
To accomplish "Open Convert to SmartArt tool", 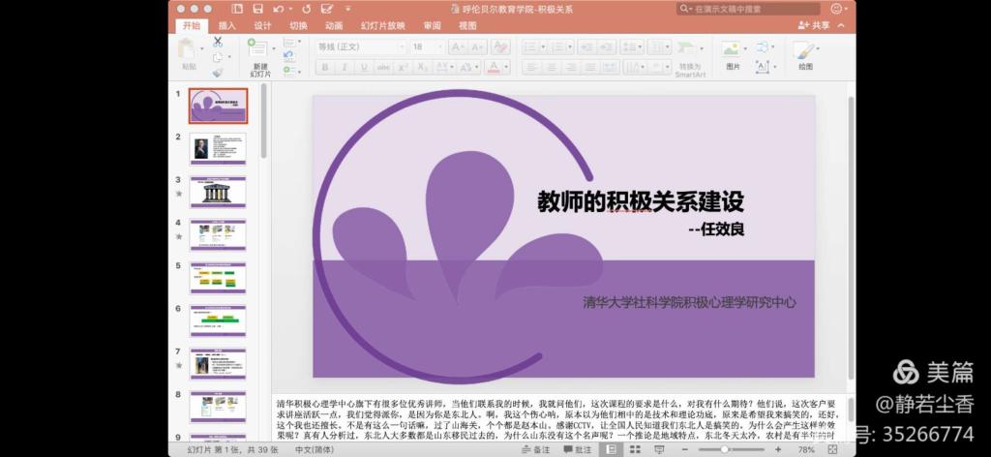I will [689, 56].
